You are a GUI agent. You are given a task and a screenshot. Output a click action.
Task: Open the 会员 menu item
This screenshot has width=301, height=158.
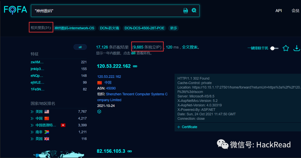[295, 11]
